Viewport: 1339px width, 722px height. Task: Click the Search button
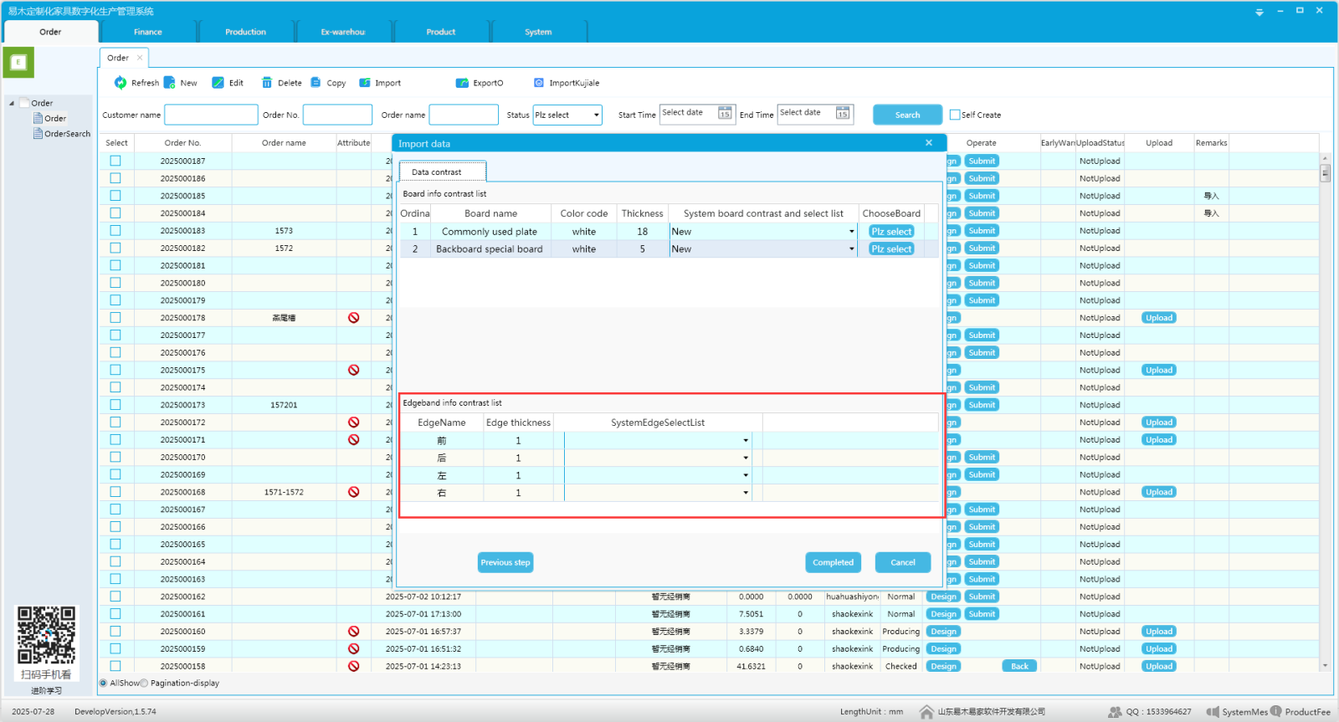click(907, 115)
